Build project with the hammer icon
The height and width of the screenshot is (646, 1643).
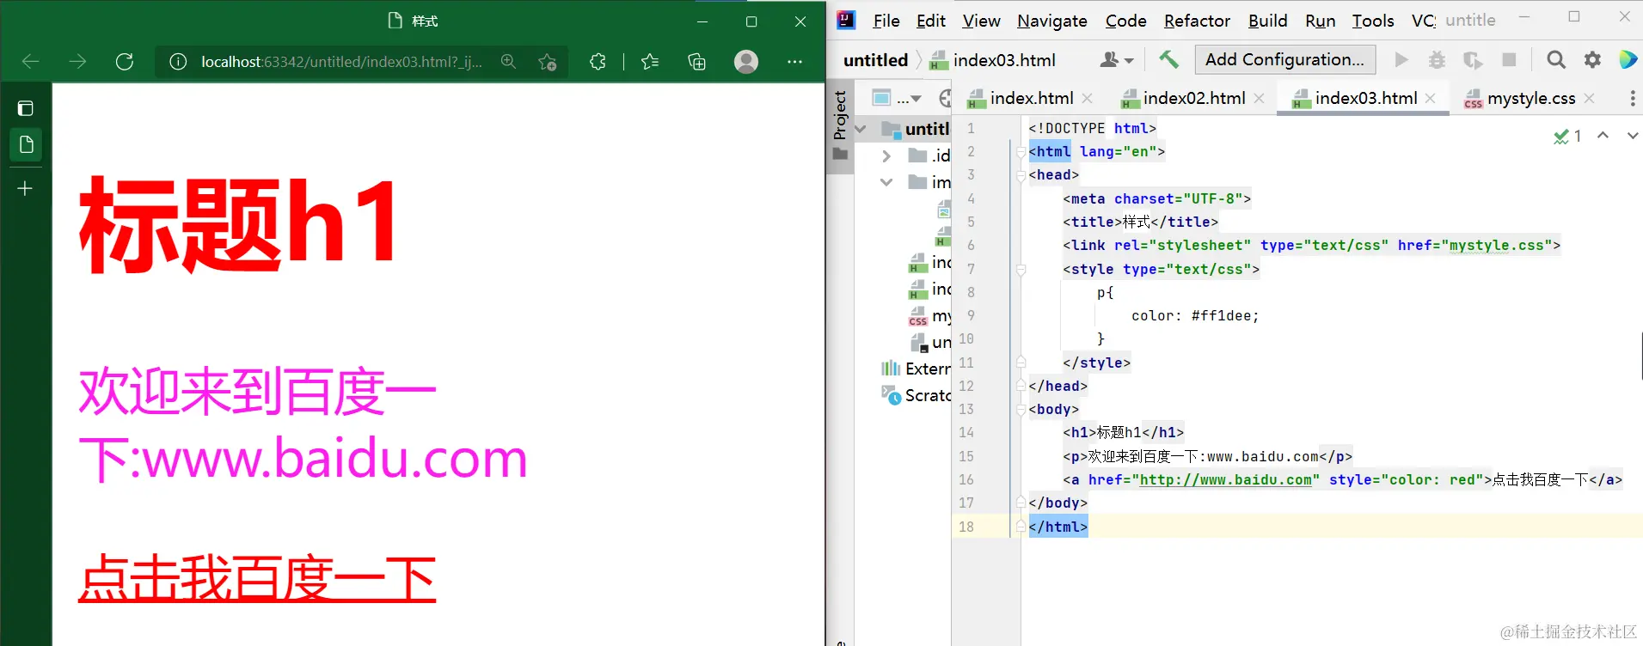pyautogui.click(x=1168, y=59)
